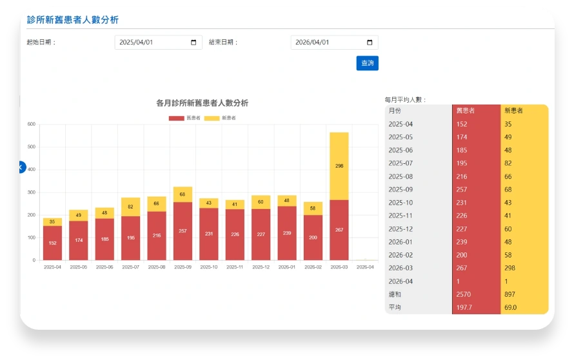This screenshot has height=362, width=574.
Task: Click the 舊患者 table column header
Action: tap(465, 110)
